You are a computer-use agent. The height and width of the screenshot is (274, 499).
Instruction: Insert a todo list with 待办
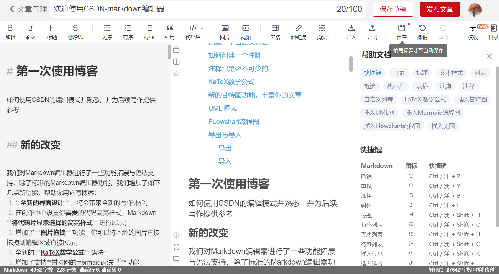tap(149, 32)
